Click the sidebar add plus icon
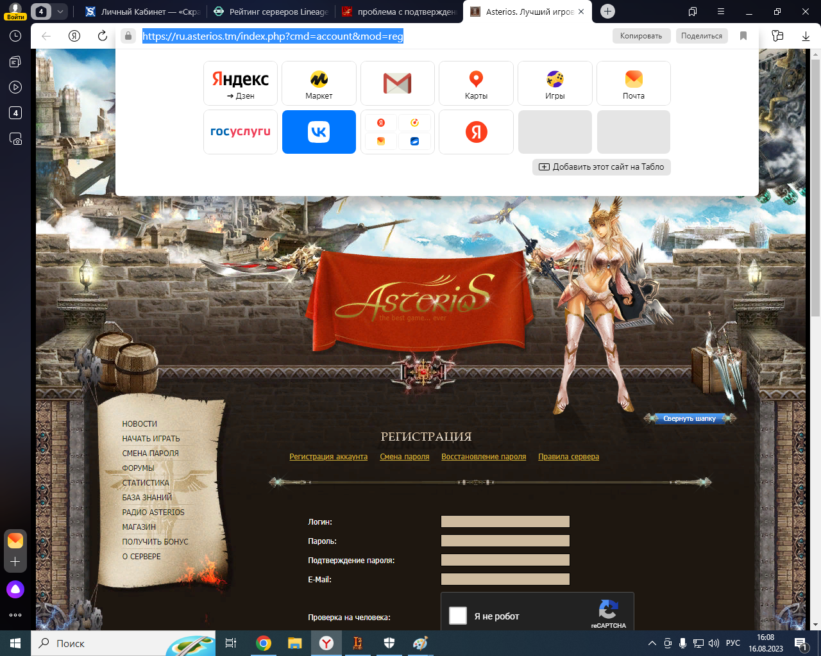Viewport: 821px width, 656px height. [x=15, y=562]
